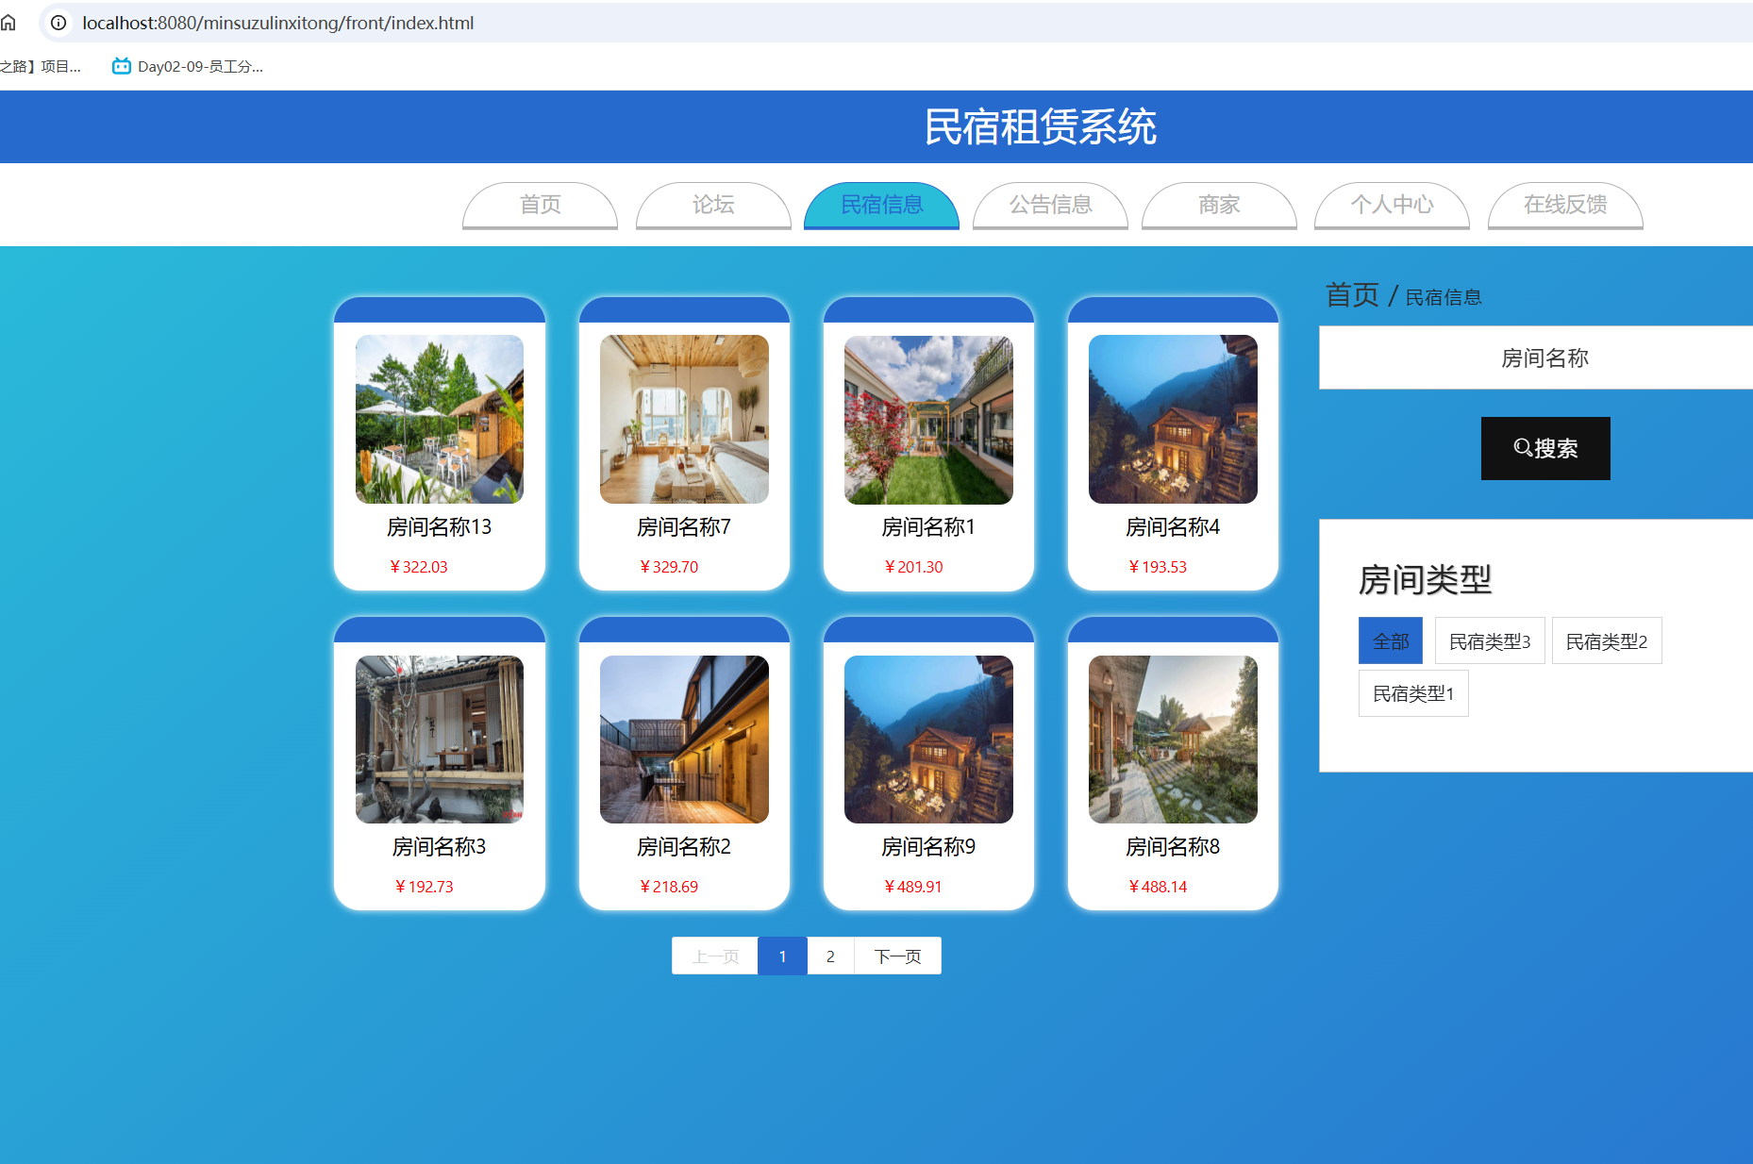Open the photo of 房间名称1
The height and width of the screenshot is (1164, 1753).
coord(928,419)
